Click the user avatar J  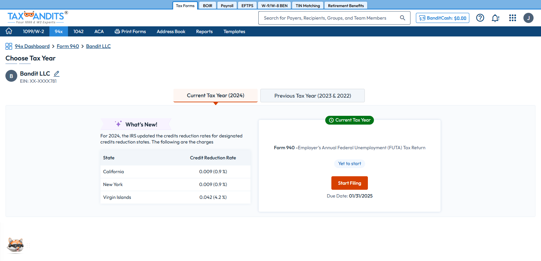[x=528, y=18]
